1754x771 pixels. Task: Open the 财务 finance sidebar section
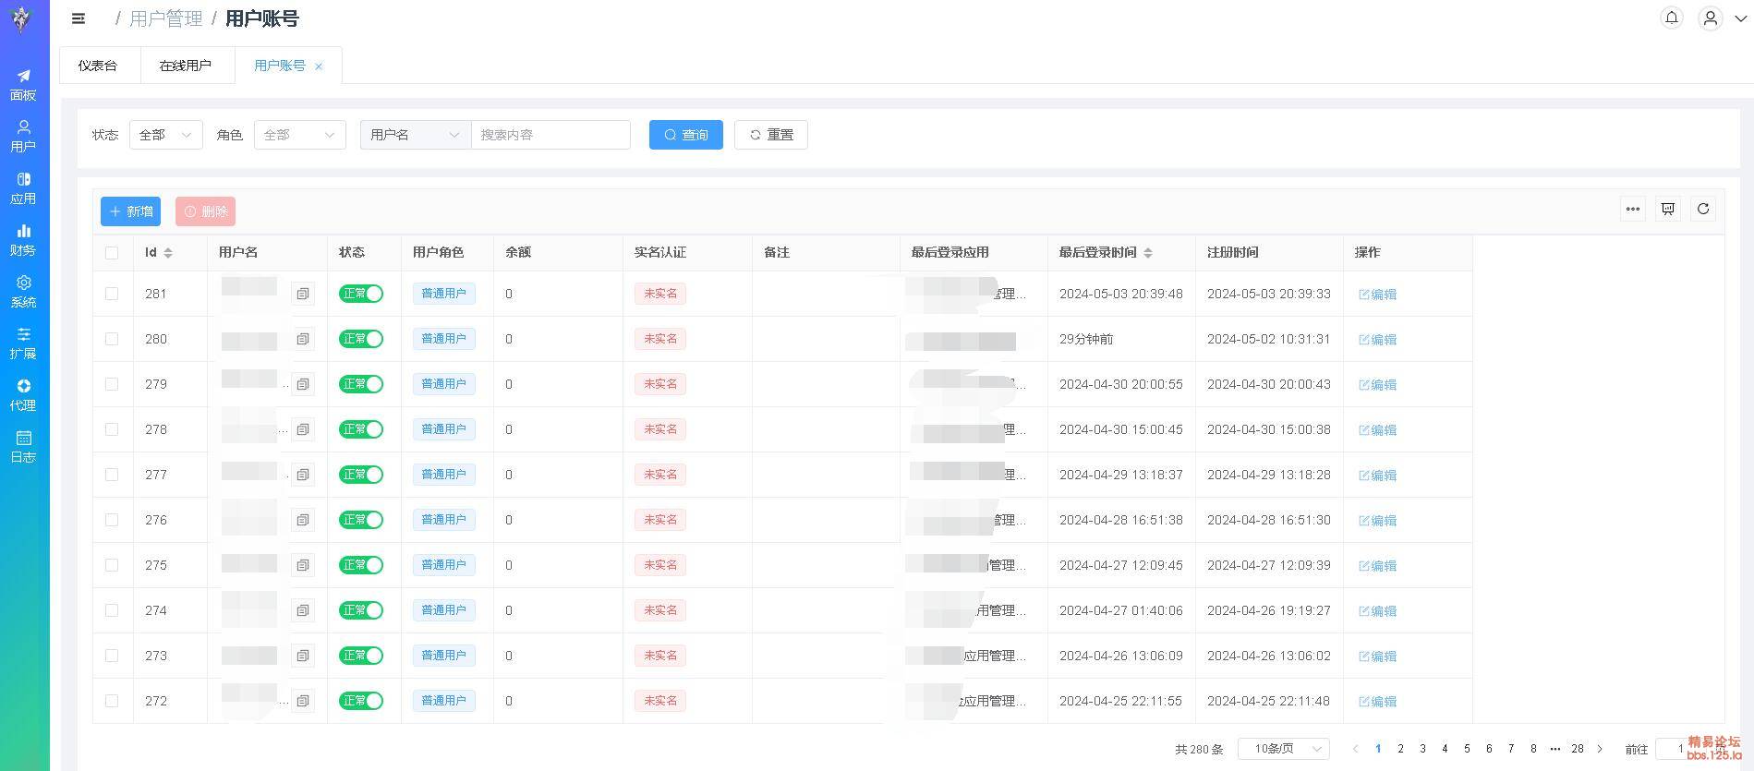tap(23, 238)
